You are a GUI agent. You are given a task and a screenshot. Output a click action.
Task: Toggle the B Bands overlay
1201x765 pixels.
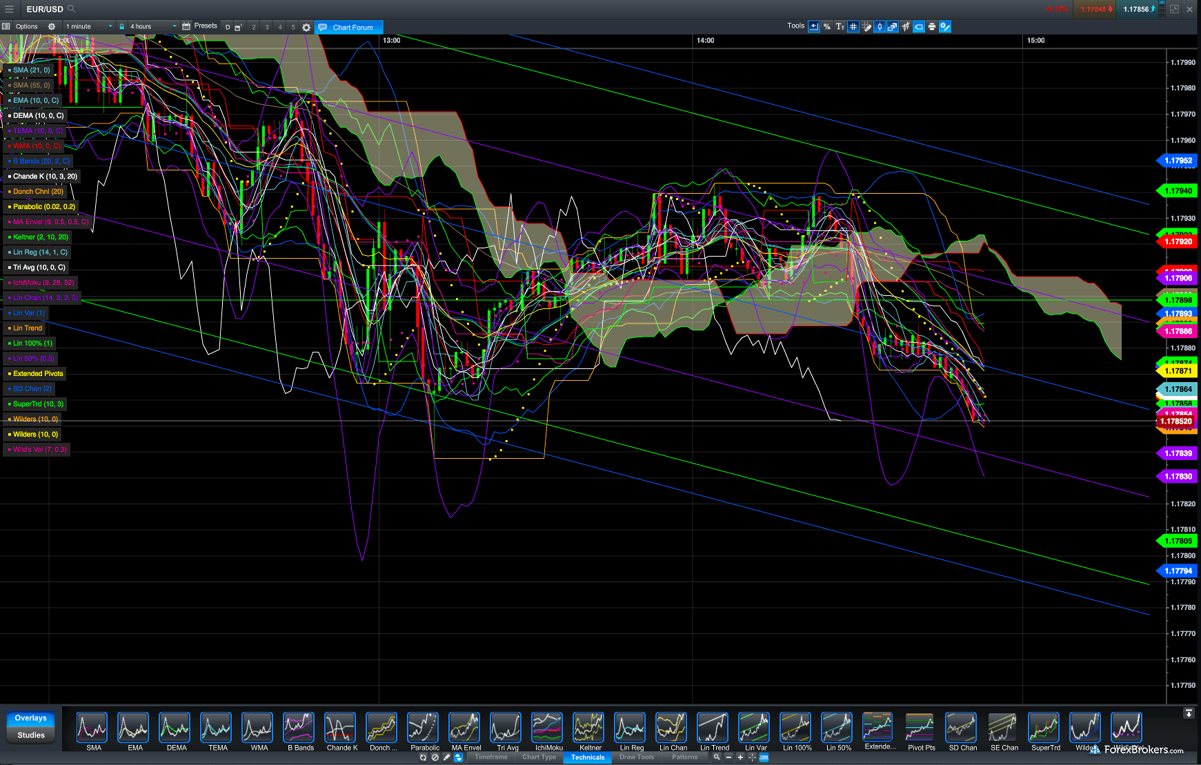point(299,728)
